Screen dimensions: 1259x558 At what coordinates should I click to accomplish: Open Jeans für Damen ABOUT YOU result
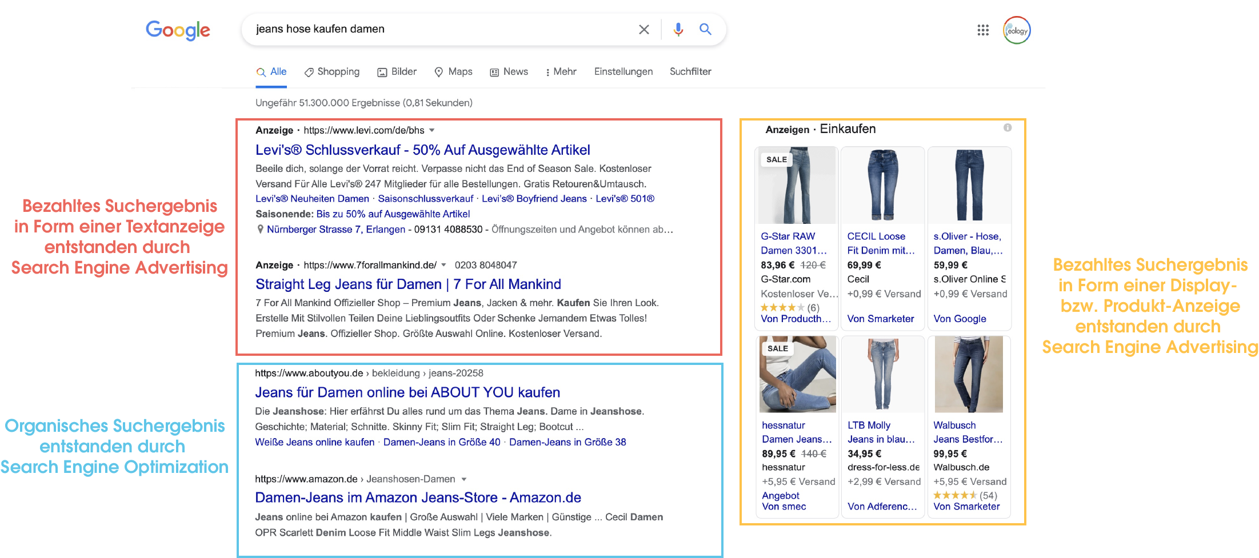click(407, 393)
